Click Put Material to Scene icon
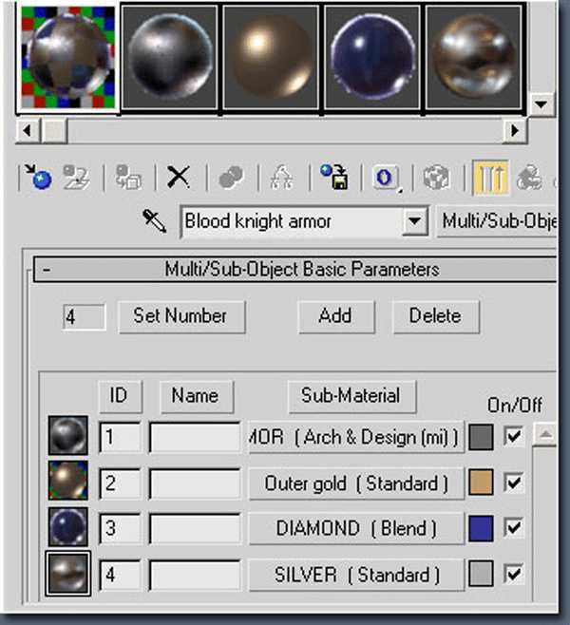Image resolution: width=570 pixels, height=625 pixels. 76,177
